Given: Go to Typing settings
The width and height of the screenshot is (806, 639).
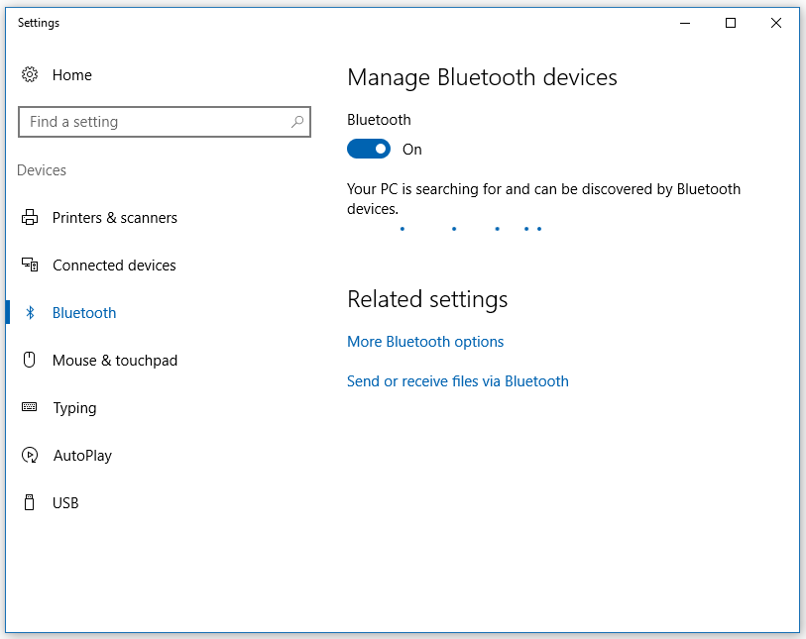Looking at the screenshot, I should (x=74, y=408).
